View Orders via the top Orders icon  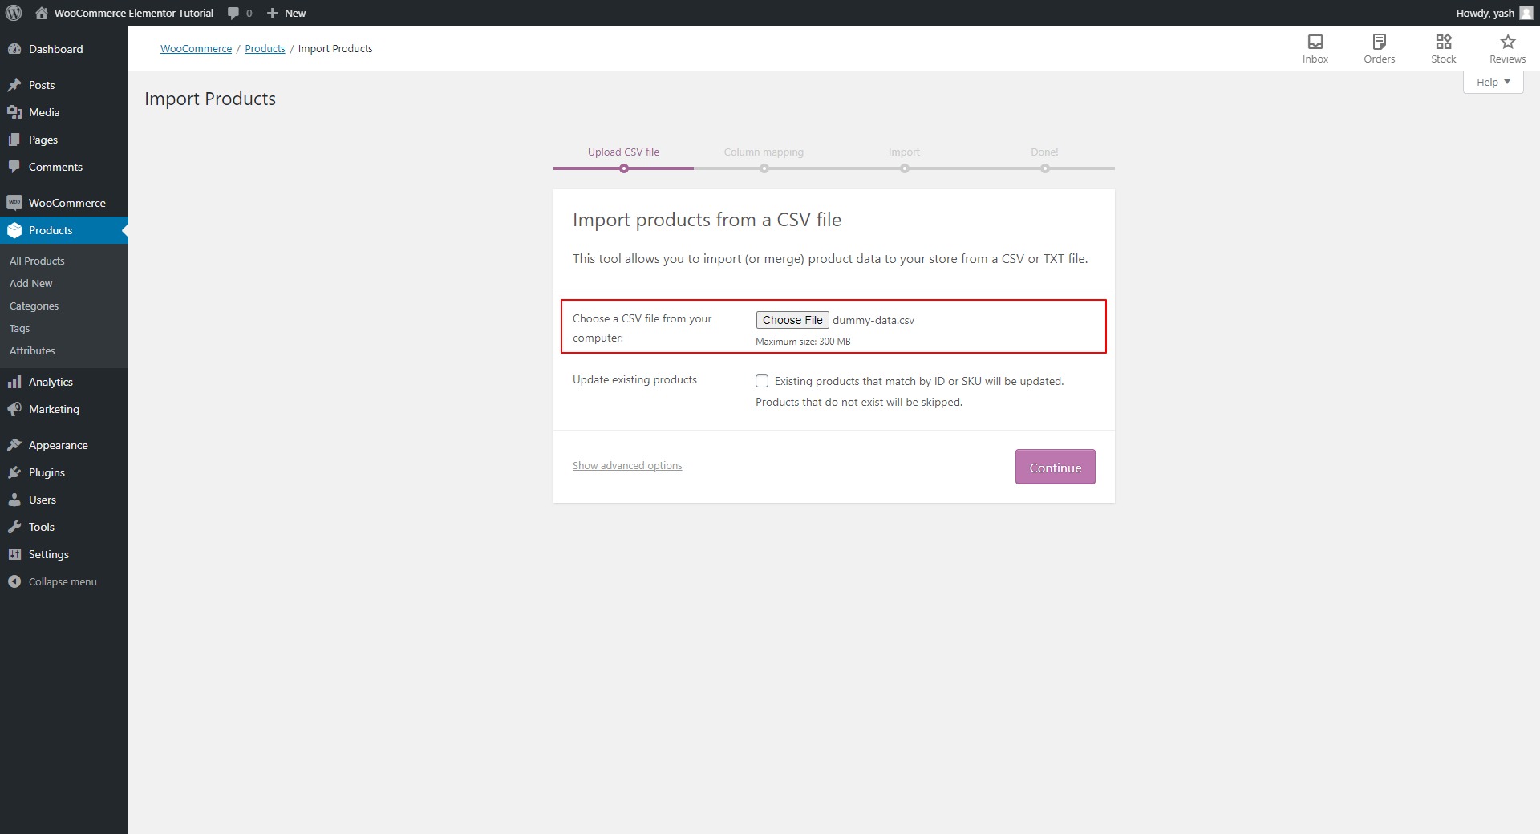point(1380,48)
